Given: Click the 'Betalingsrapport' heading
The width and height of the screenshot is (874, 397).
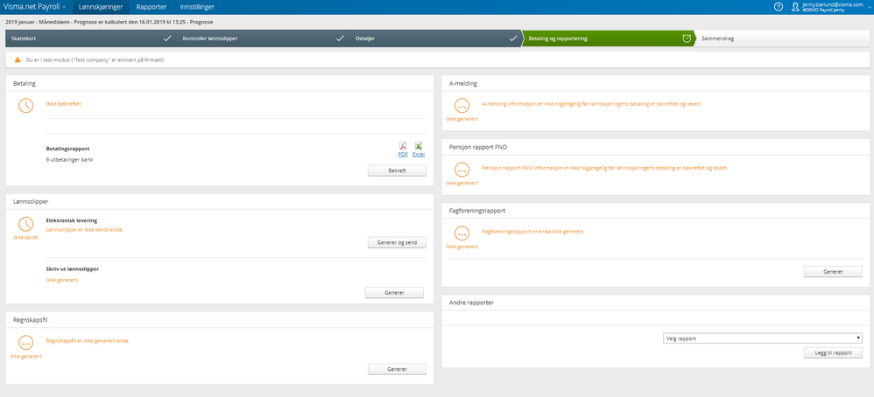Looking at the screenshot, I should point(68,150).
